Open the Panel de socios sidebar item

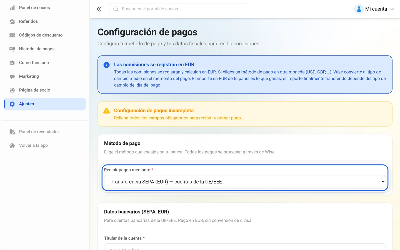(x=45, y=8)
